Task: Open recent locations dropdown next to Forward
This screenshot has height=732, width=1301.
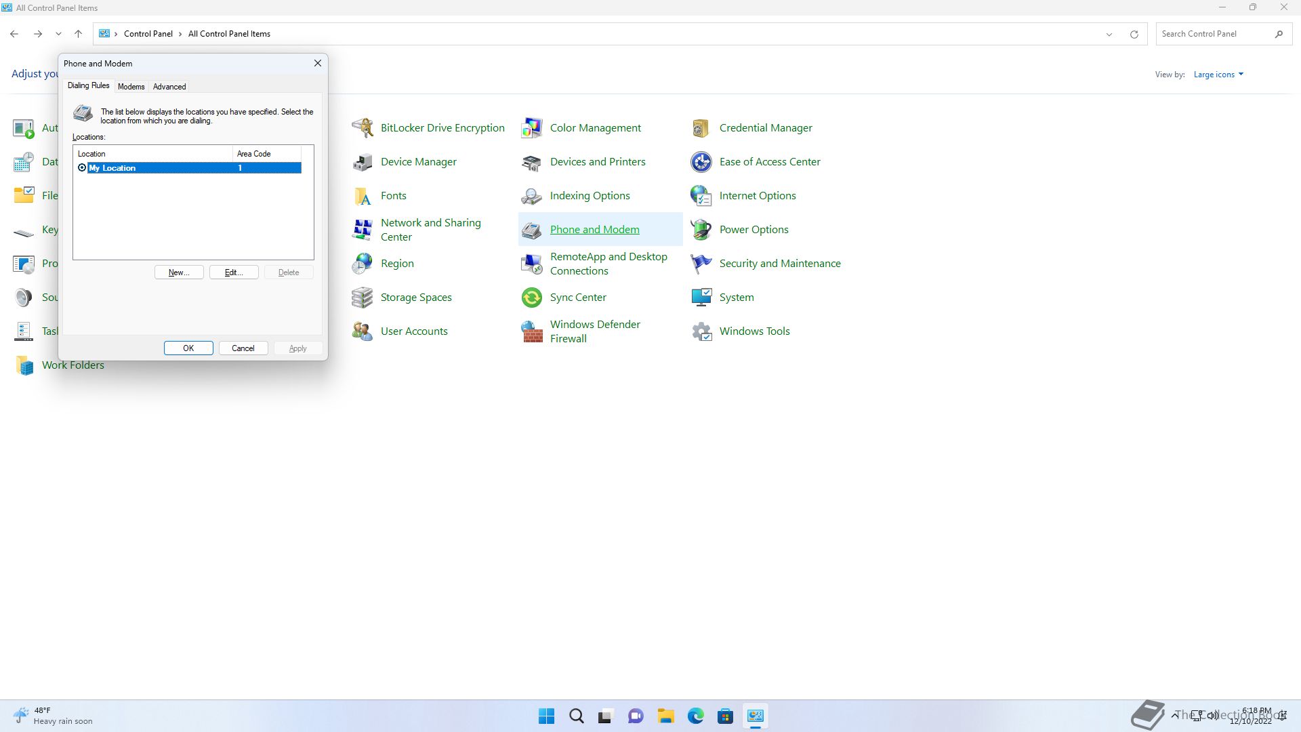Action: point(58,34)
